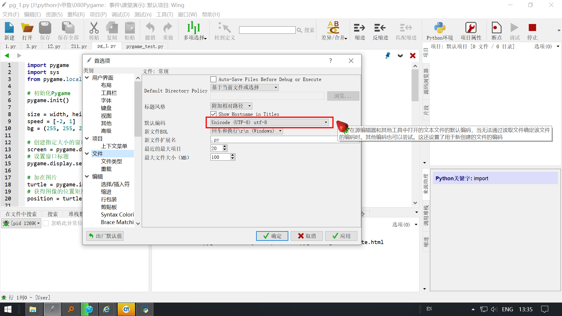Collapse the 用户界面 tree category
Image resolution: width=562 pixels, height=316 pixels.
tap(87, 78)
